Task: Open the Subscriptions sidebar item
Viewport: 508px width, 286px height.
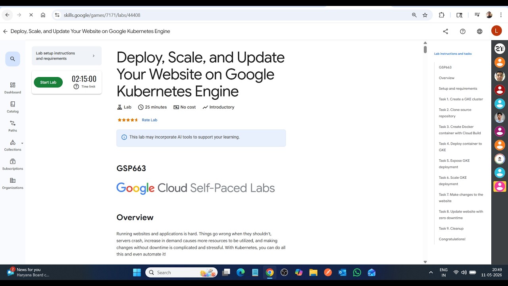Action: [x=13, y=164]
